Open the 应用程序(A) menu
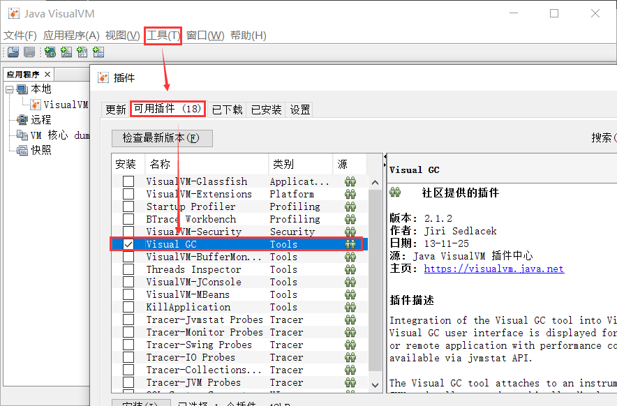617x406 pixels. click(71, 36)
